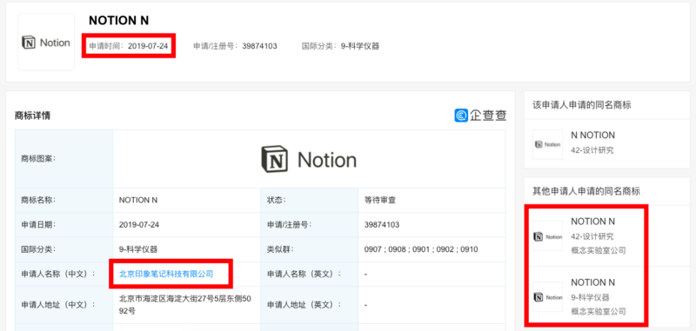Click the 商标详情 section heading
The image size is (696, 331).
coord(32,116)
